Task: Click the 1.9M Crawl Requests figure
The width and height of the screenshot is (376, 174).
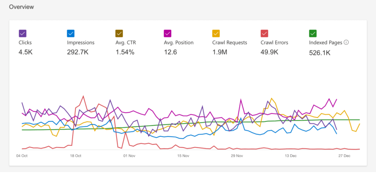Action: click(220, 52)
